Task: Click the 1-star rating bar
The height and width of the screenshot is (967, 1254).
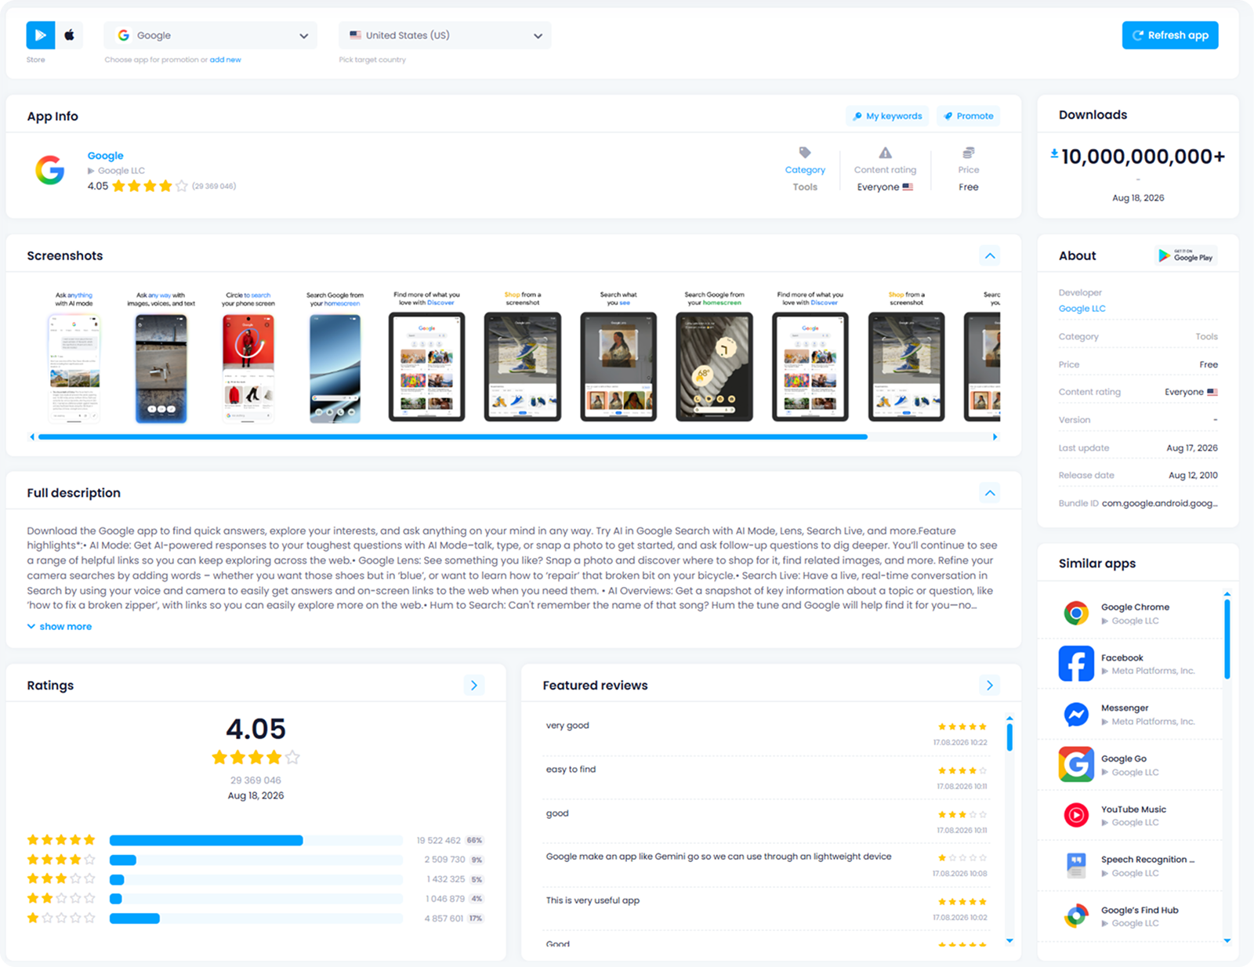Action: [256, 918]
